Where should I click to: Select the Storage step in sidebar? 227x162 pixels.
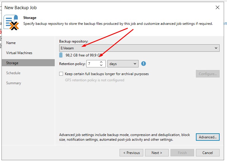point(12,63)
